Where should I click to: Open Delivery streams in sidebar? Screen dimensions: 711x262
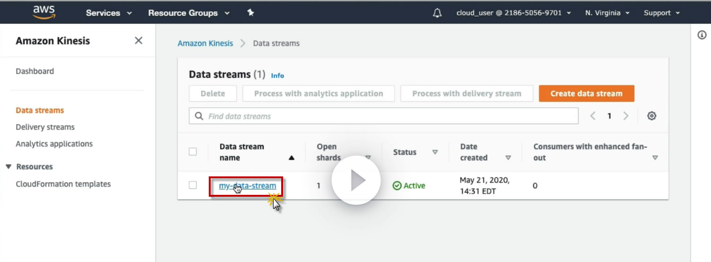tap(45, 127)
